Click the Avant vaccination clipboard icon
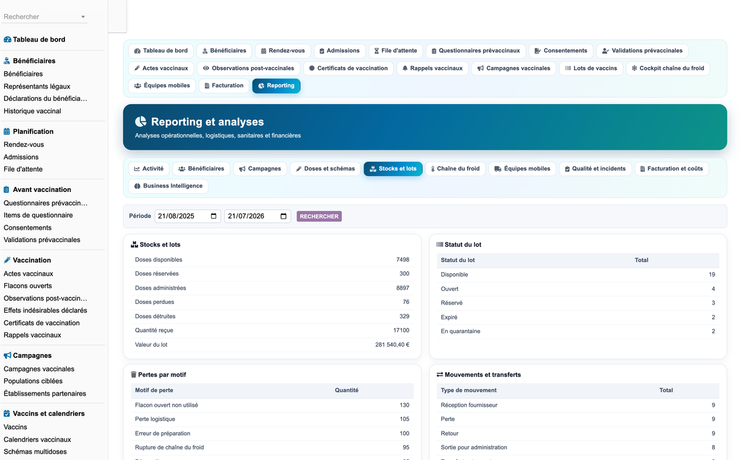This screenshot has height=460, width=743. [x=7, y=189]
